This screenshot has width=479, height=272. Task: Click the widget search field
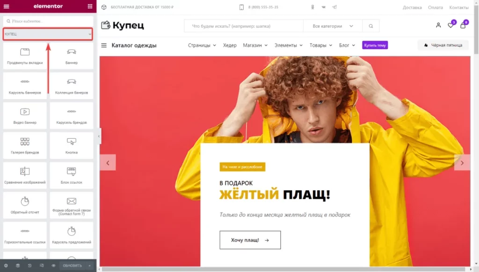point(48,21)
